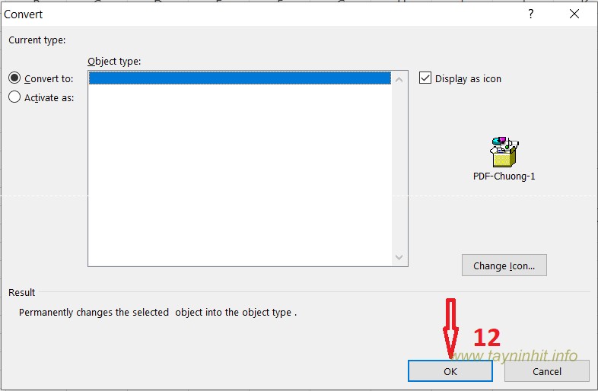Click empty white area of Object type list
Image resolution: width=598 pixels, height=391 pixels.
click(x=239, y=175)
